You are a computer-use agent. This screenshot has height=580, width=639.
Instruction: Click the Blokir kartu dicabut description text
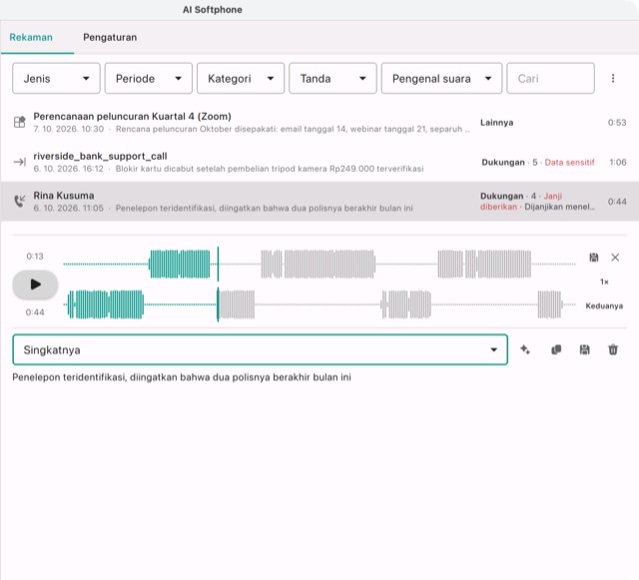click(270, 169)
